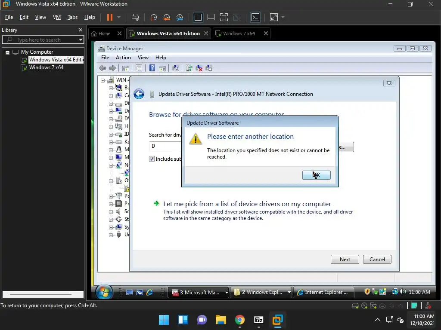Click the stretch guest display icon
The width and height of the screenshot is (441, 330).
274,17
